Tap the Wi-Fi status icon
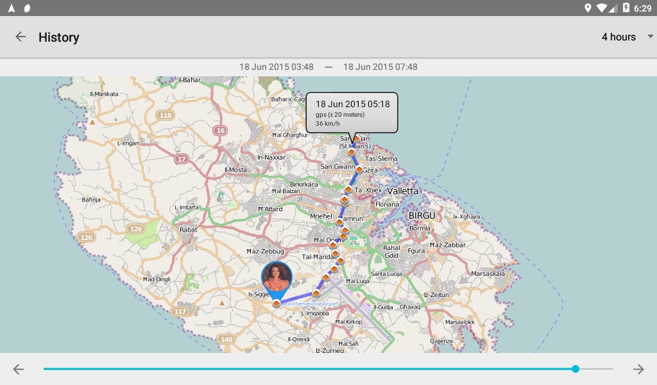This screenshot has width=657, height=385. point(602,8)
